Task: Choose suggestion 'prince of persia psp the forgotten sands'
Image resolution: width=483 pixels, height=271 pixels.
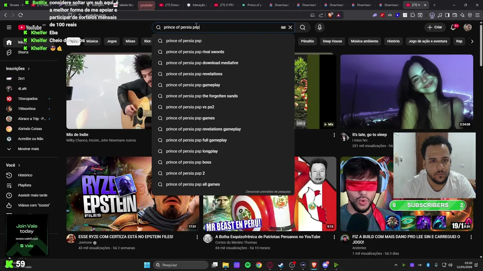Action: tap(223, 96)
